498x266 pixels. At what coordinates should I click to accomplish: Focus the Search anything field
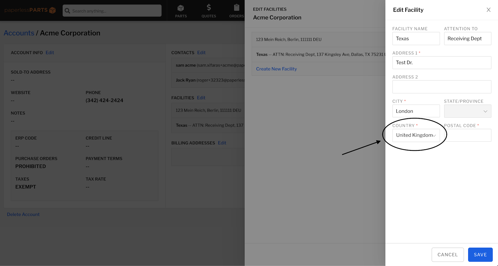(112, 11)
